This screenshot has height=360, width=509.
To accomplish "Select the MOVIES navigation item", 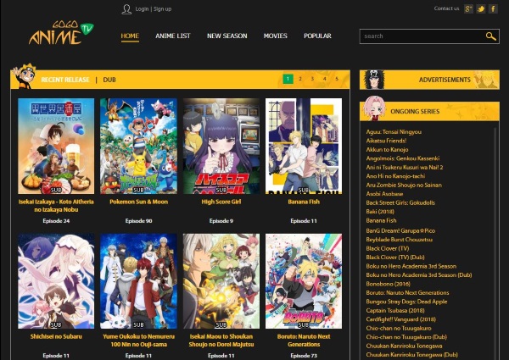I will [x=275, y=36].
